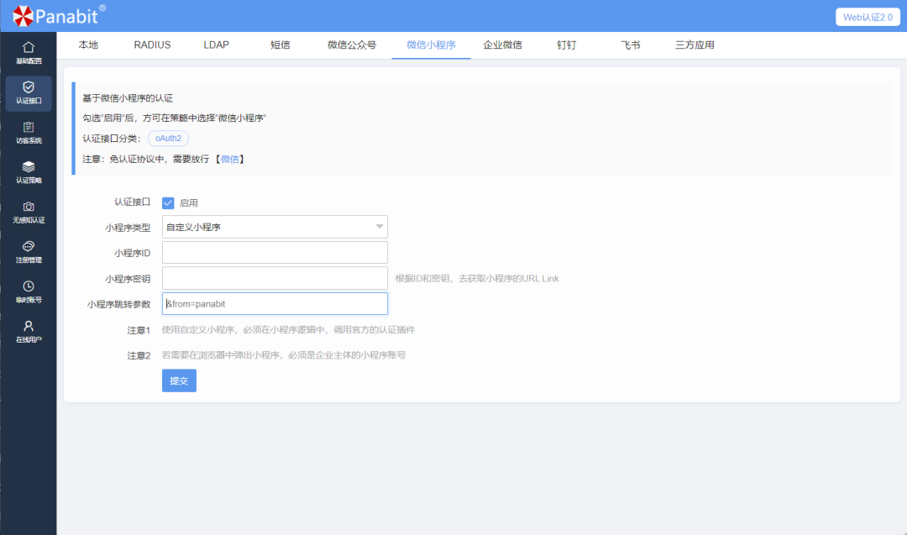907x535 pixels.
Task: Switch to the 企业微信 tab
Action: (502, 45)
